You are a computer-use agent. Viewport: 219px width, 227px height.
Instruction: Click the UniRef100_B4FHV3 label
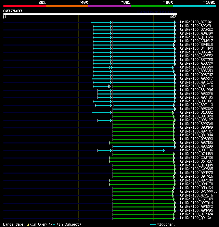[x=196, y=48]
